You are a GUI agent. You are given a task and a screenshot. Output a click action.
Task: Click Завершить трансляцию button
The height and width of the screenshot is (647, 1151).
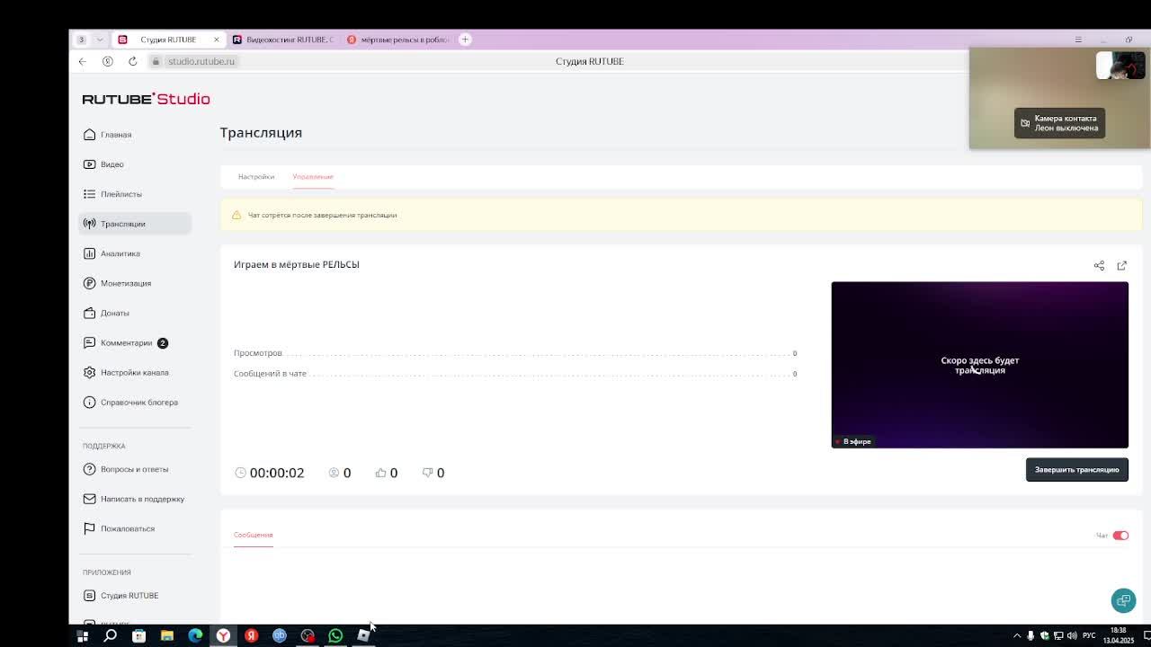coord(1076,470)
